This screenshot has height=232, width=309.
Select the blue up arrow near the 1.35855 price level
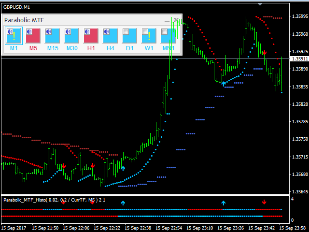223,84
